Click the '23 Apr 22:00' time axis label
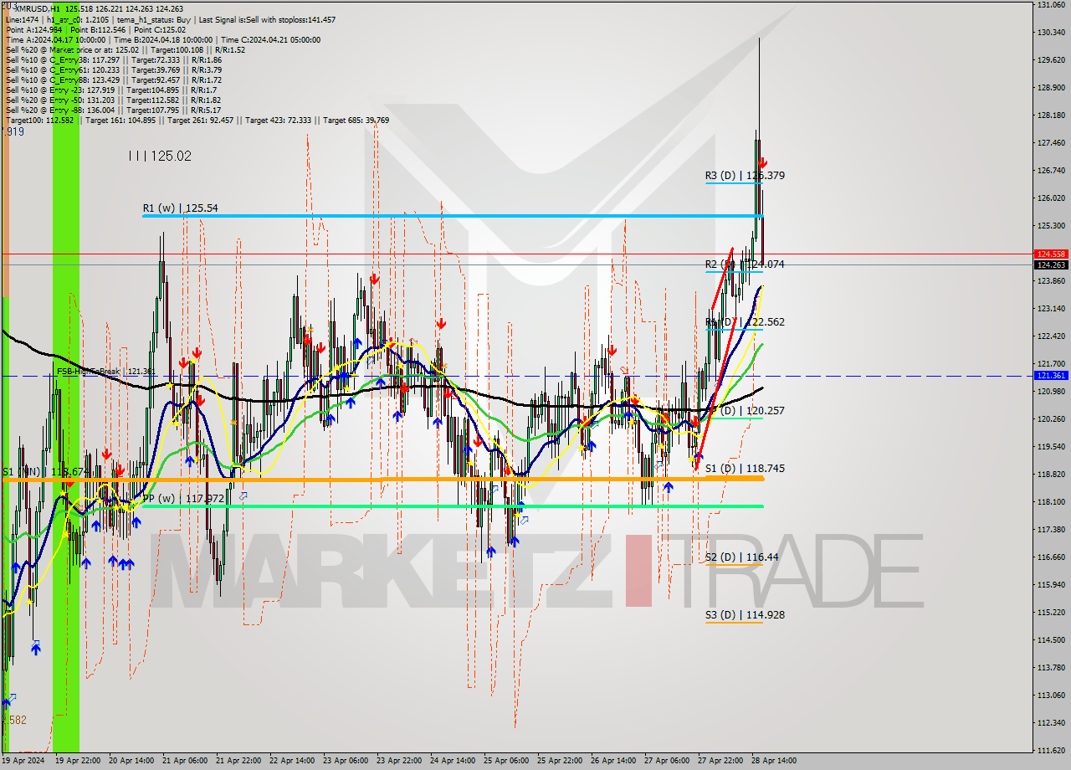This screenshot has height=770, width=1071. (400, 761)
